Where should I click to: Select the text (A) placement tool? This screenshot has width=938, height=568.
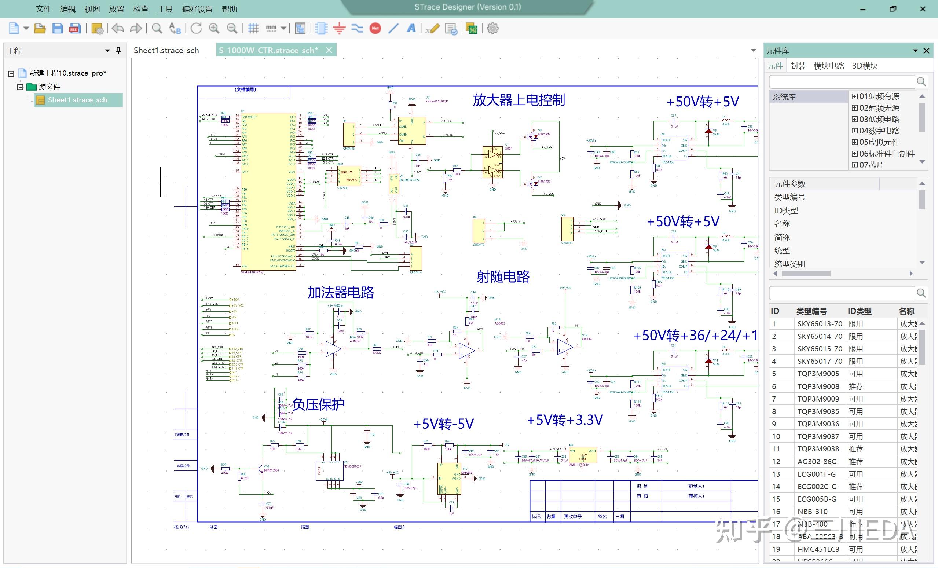411,29
